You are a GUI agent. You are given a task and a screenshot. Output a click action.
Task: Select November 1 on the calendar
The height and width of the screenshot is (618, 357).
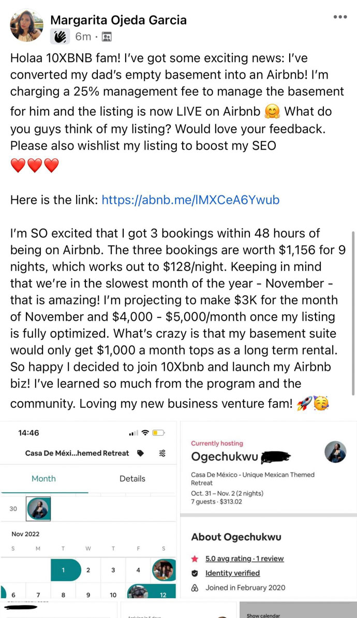63,570
